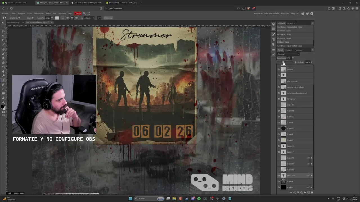This screenshot has height=202, width=360.
Task: Show the Logo-17 layer
Action: click(279, 105)
